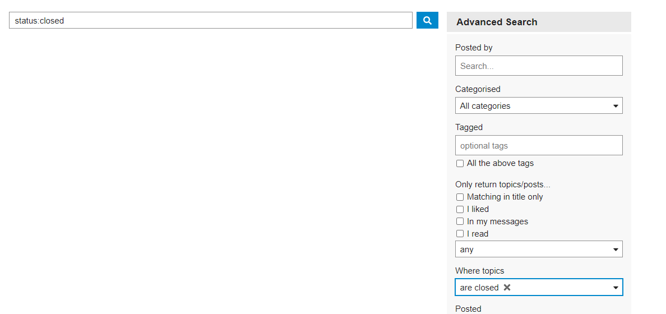Screen dimensions: 666x314
Task: Click the Posted by search field
Action: pyautogui.click(x=539, y=66)
